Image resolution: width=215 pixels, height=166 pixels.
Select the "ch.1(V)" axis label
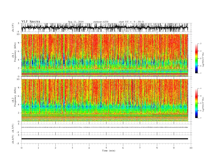click(x=13, y=27)
